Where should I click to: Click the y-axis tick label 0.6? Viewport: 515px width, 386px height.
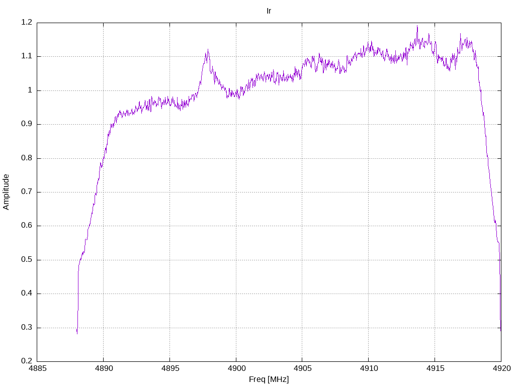pos(27,226)
